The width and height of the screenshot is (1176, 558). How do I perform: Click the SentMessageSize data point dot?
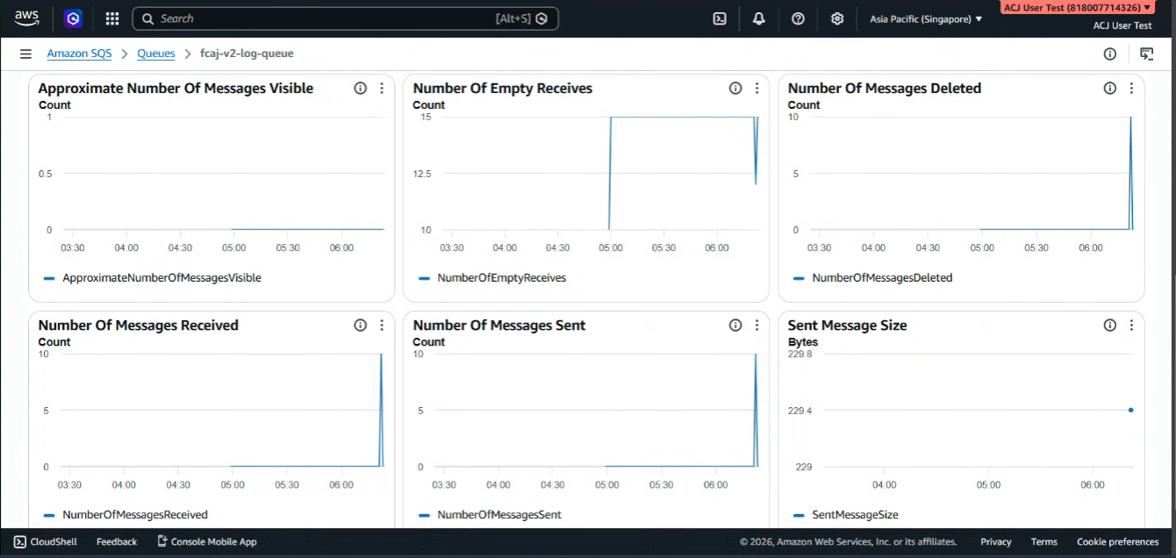tap(1130, 410)
